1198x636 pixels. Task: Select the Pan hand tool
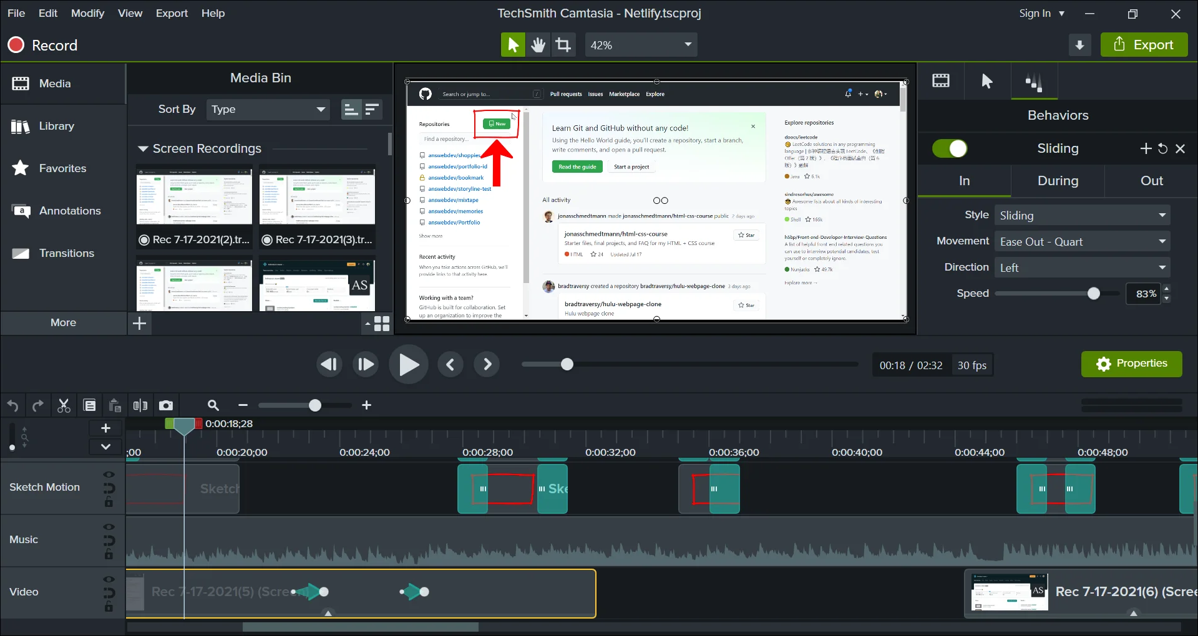[538, 45]
